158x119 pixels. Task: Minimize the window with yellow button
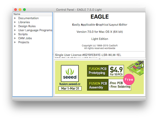click(20, 10)
